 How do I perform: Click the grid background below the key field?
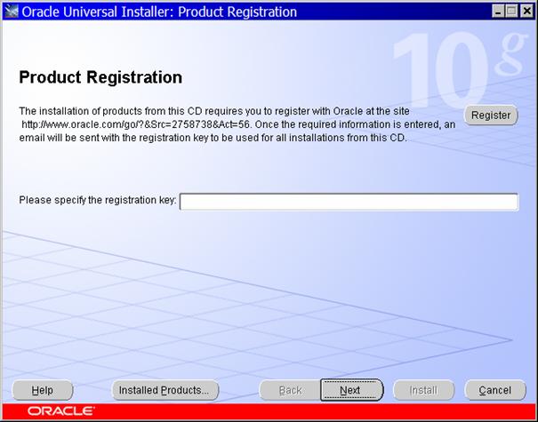pyautogui.click(x=267, y=293)
